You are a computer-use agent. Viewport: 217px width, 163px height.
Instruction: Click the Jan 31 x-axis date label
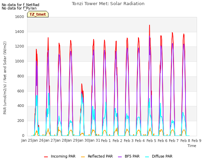(95, 141)
